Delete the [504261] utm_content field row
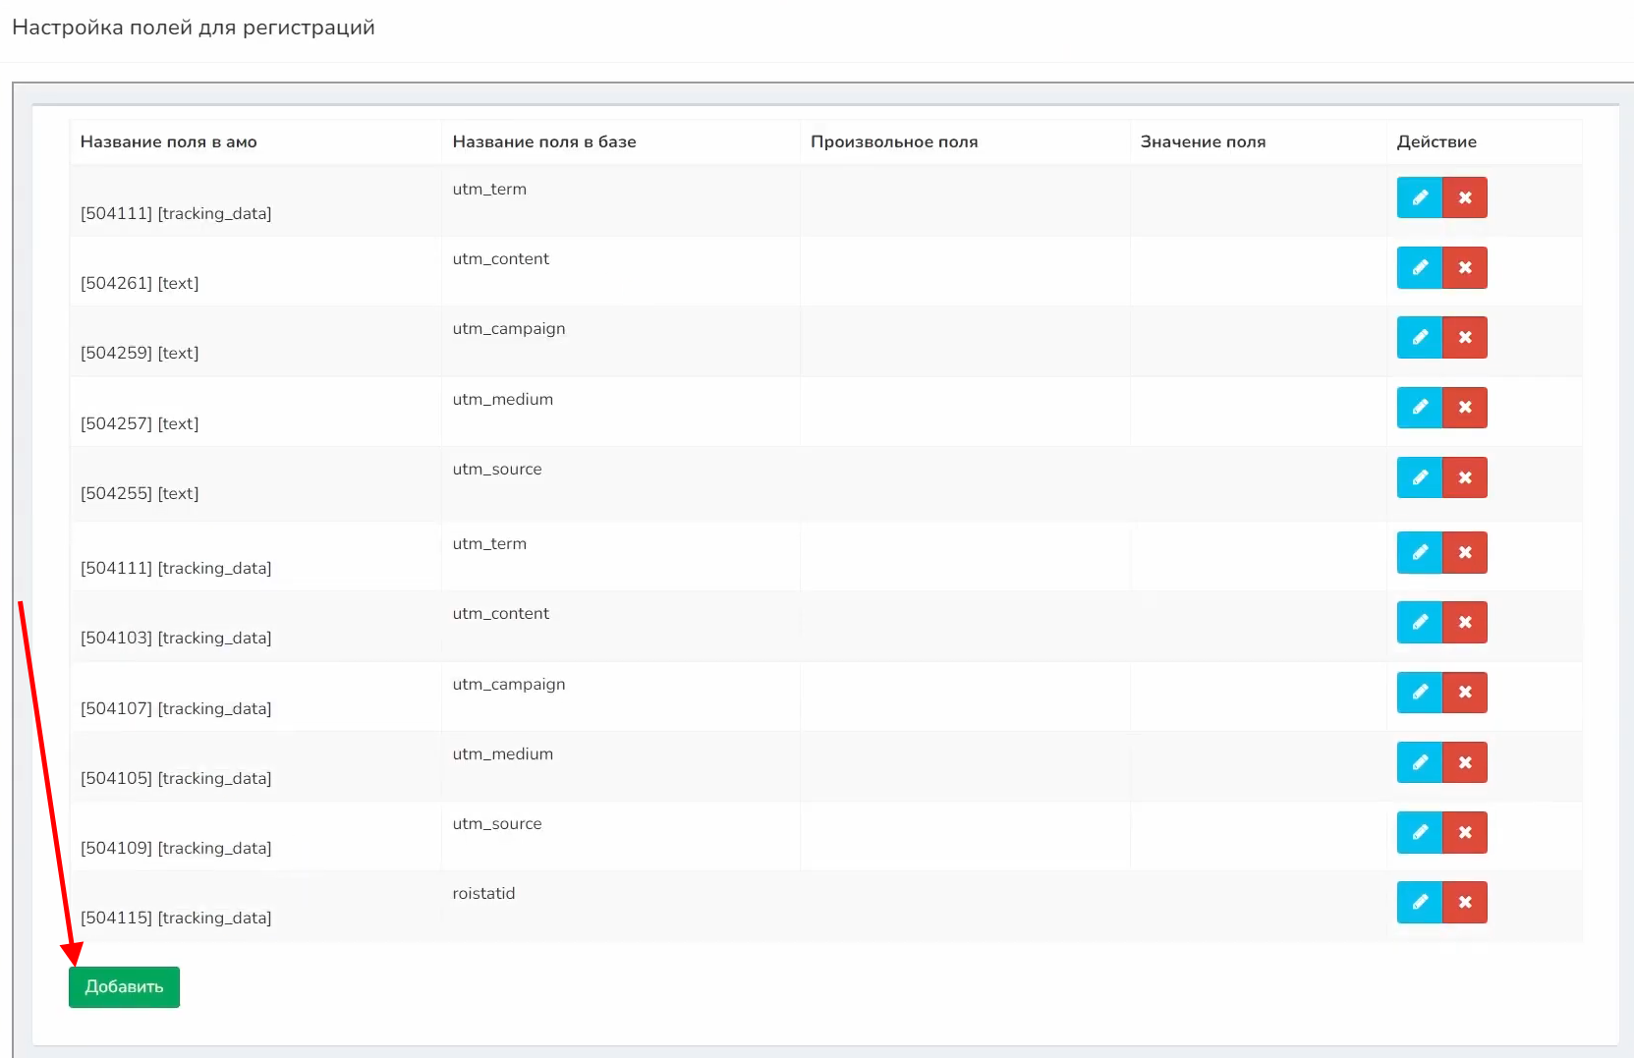This screenshot has height=1058, width=1634. coord(1464,267)
